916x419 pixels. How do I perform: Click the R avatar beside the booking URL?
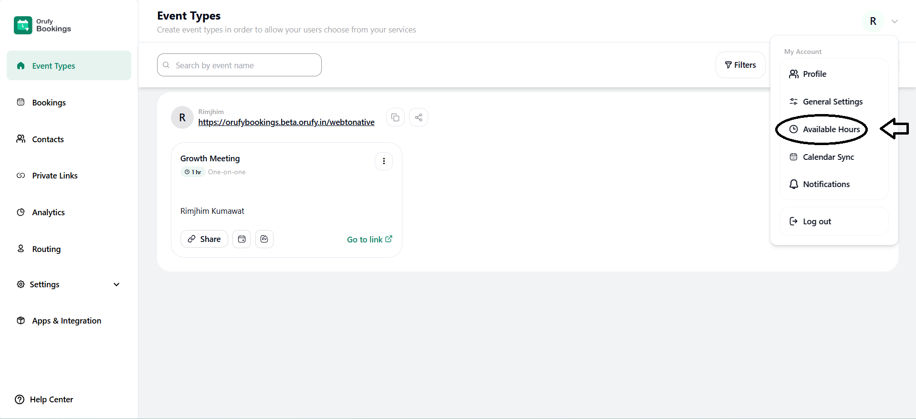(x=182, y=117)
